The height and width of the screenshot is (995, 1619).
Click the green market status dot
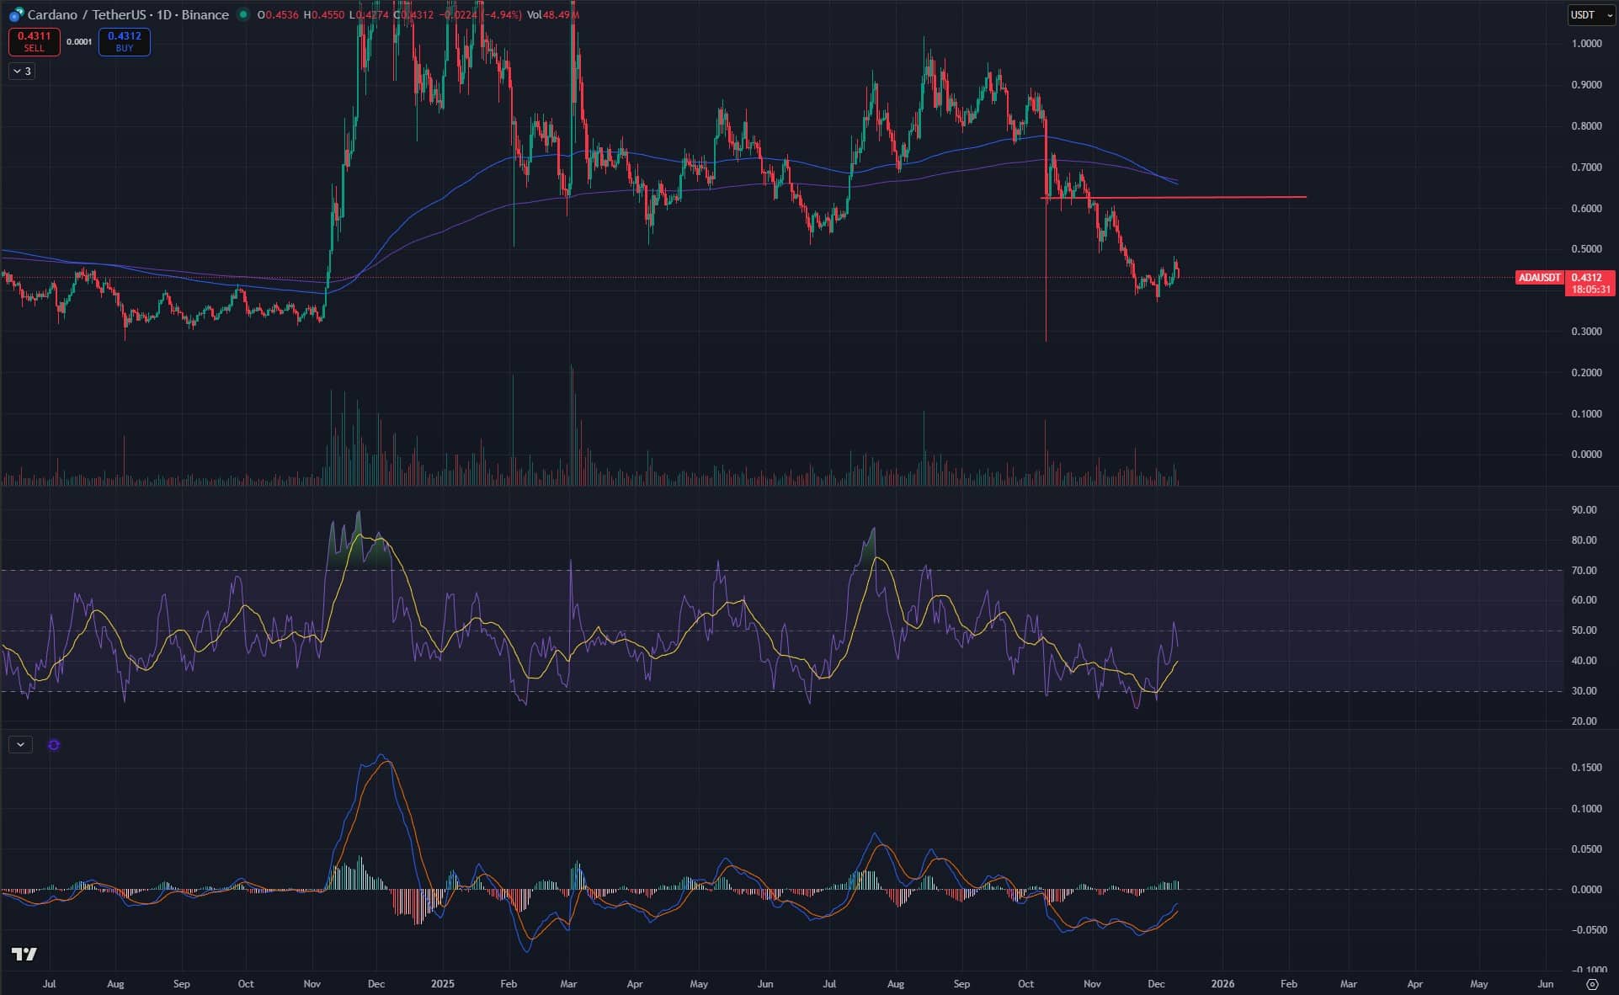click(x=243, y=14)
